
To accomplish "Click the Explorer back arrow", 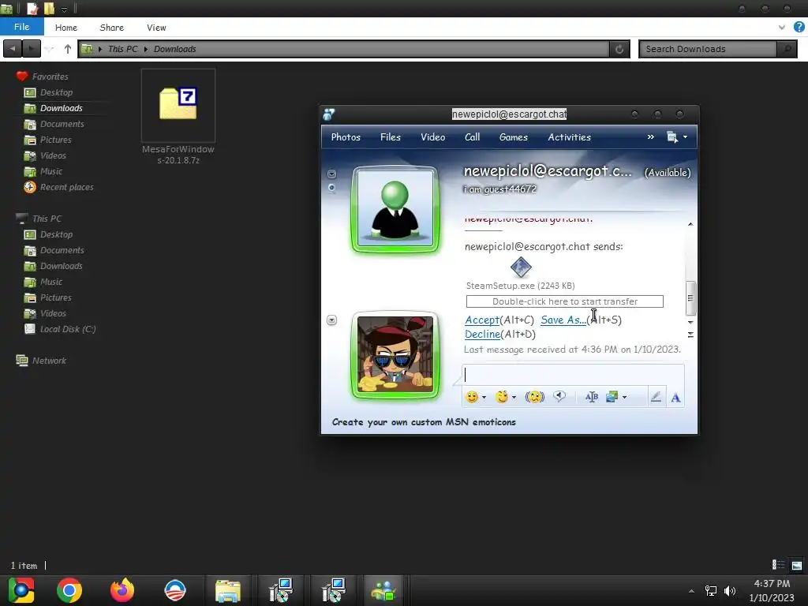I will tap(13, 48).
